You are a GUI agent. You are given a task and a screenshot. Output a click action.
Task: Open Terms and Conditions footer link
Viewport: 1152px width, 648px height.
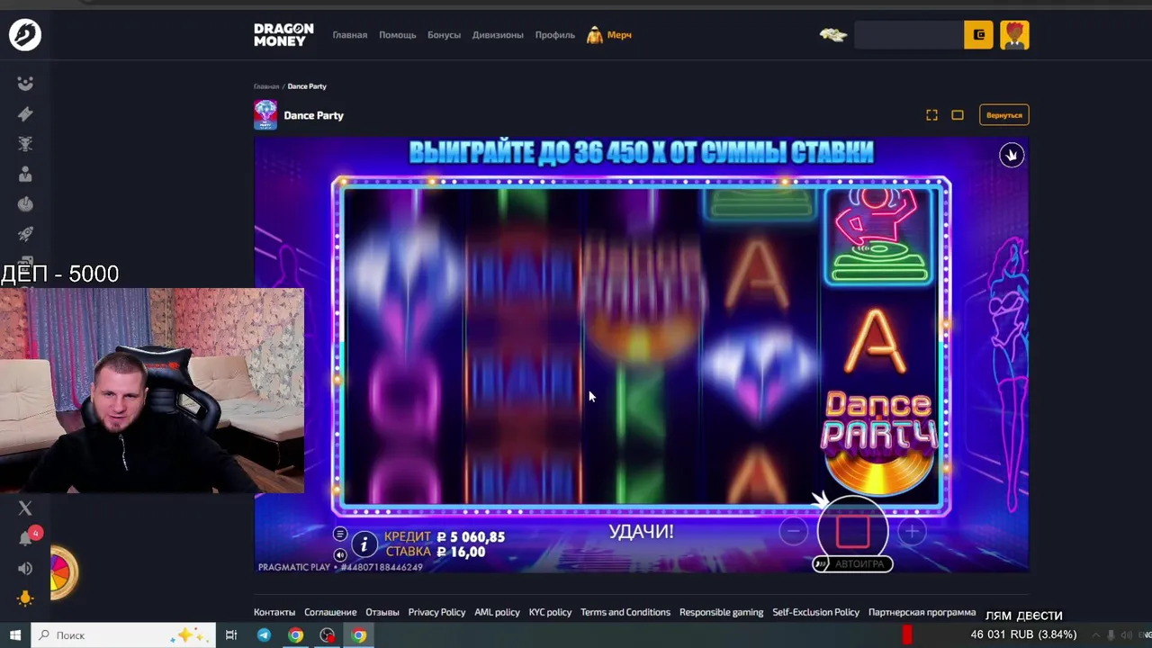tap(625, 612)
